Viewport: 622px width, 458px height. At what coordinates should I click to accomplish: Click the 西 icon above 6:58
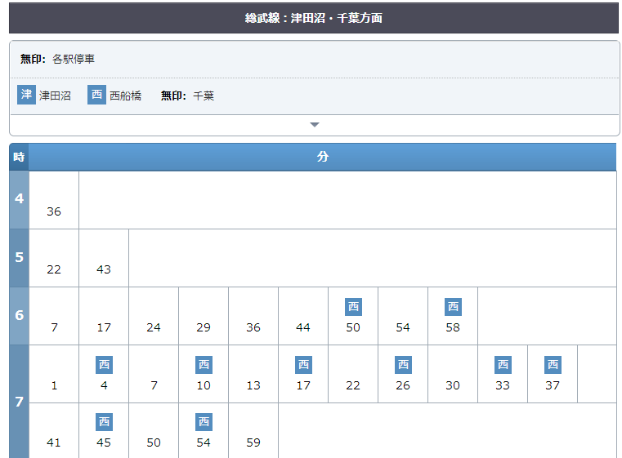coord(453,307)
